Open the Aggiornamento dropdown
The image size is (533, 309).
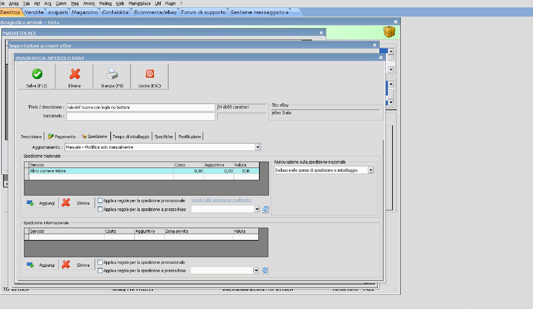click(258, 147)
